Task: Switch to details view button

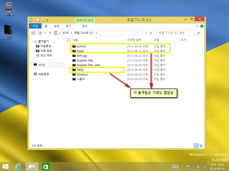Action: tap(196, 146)
